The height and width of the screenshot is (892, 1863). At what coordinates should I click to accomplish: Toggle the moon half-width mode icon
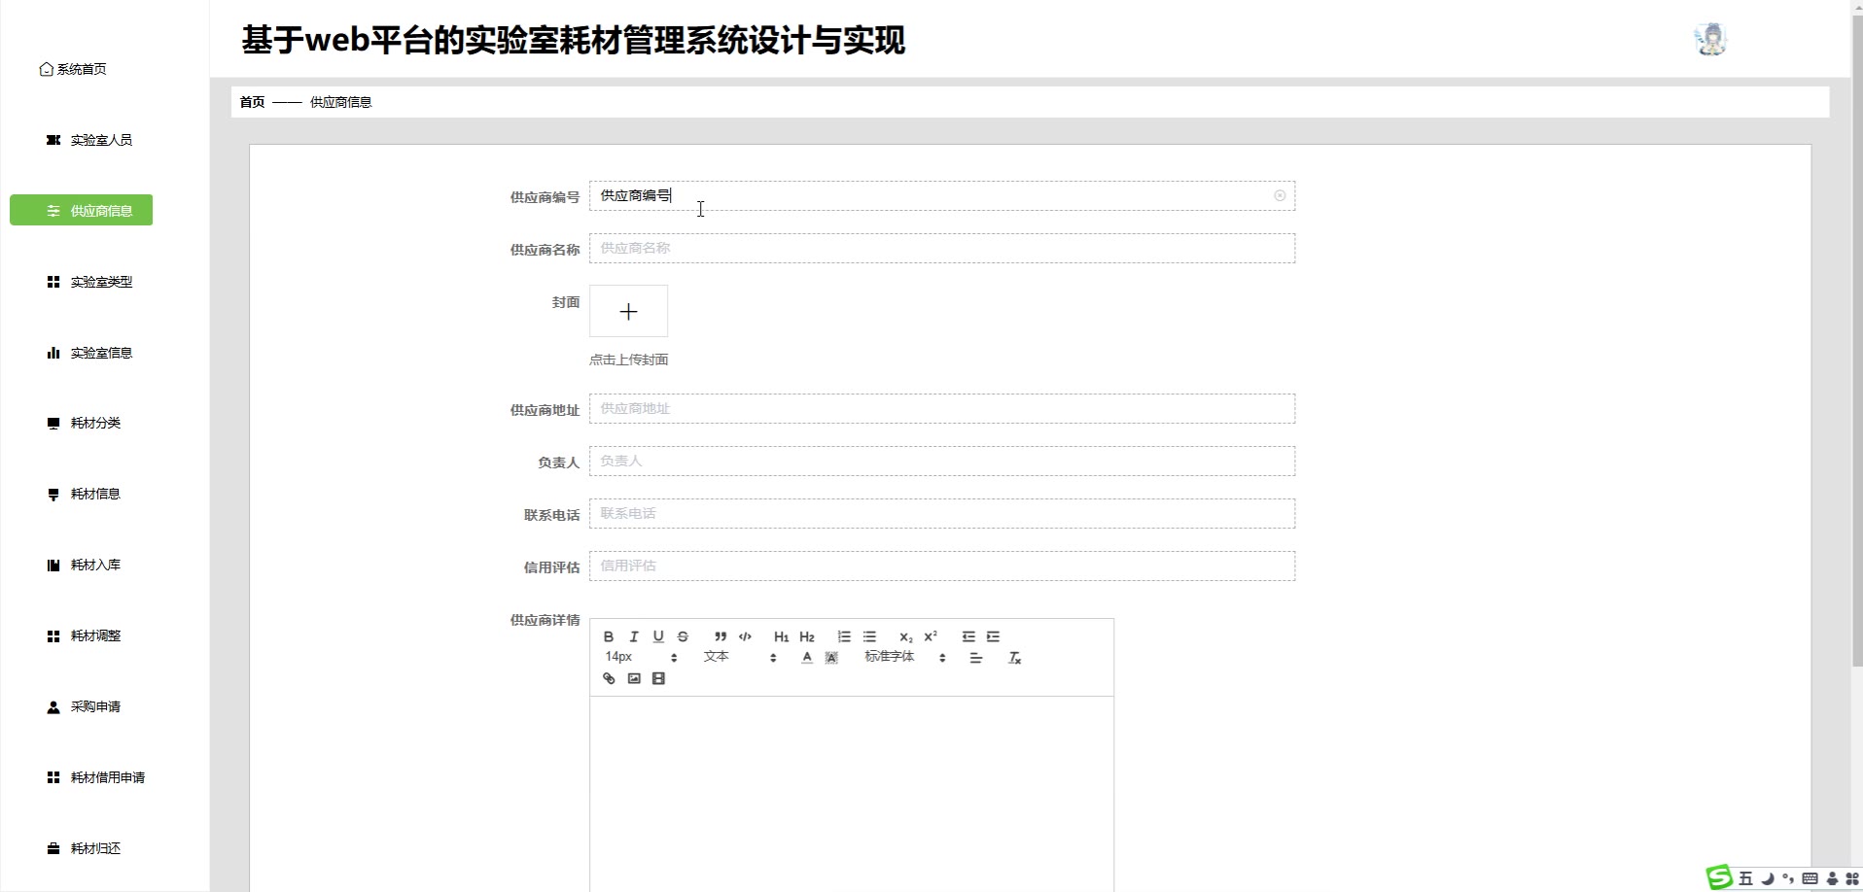[x=1768, y=878]
